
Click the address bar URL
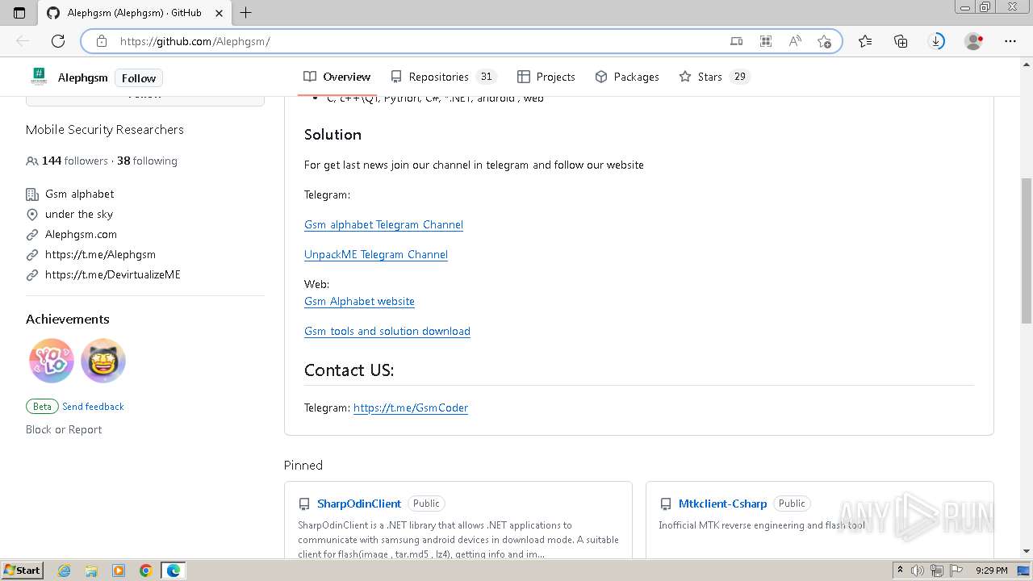coord(194,41)
